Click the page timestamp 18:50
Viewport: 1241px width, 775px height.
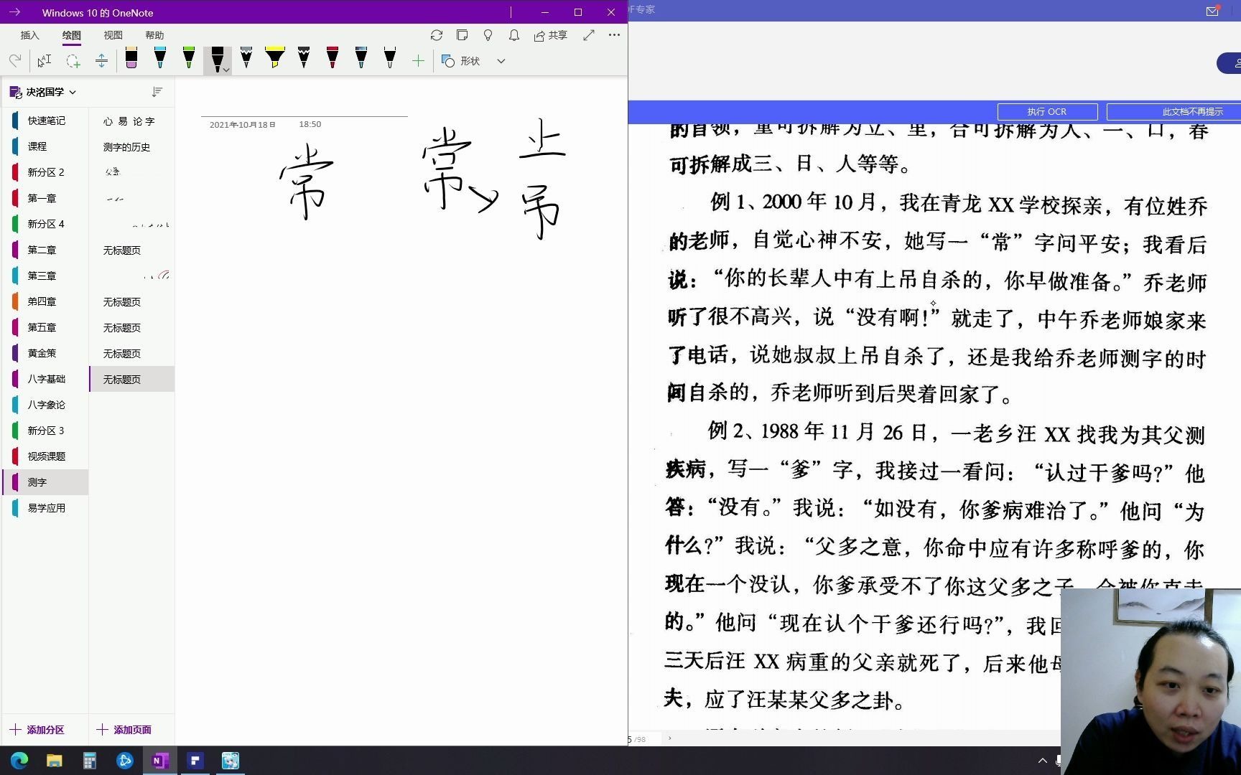point(310,124)
